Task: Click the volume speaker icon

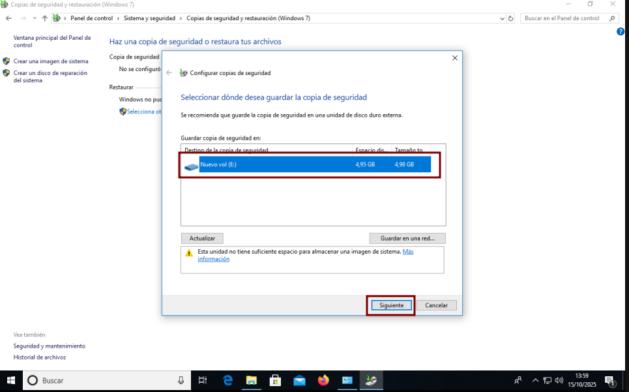Action: click(x=559, y=380)
